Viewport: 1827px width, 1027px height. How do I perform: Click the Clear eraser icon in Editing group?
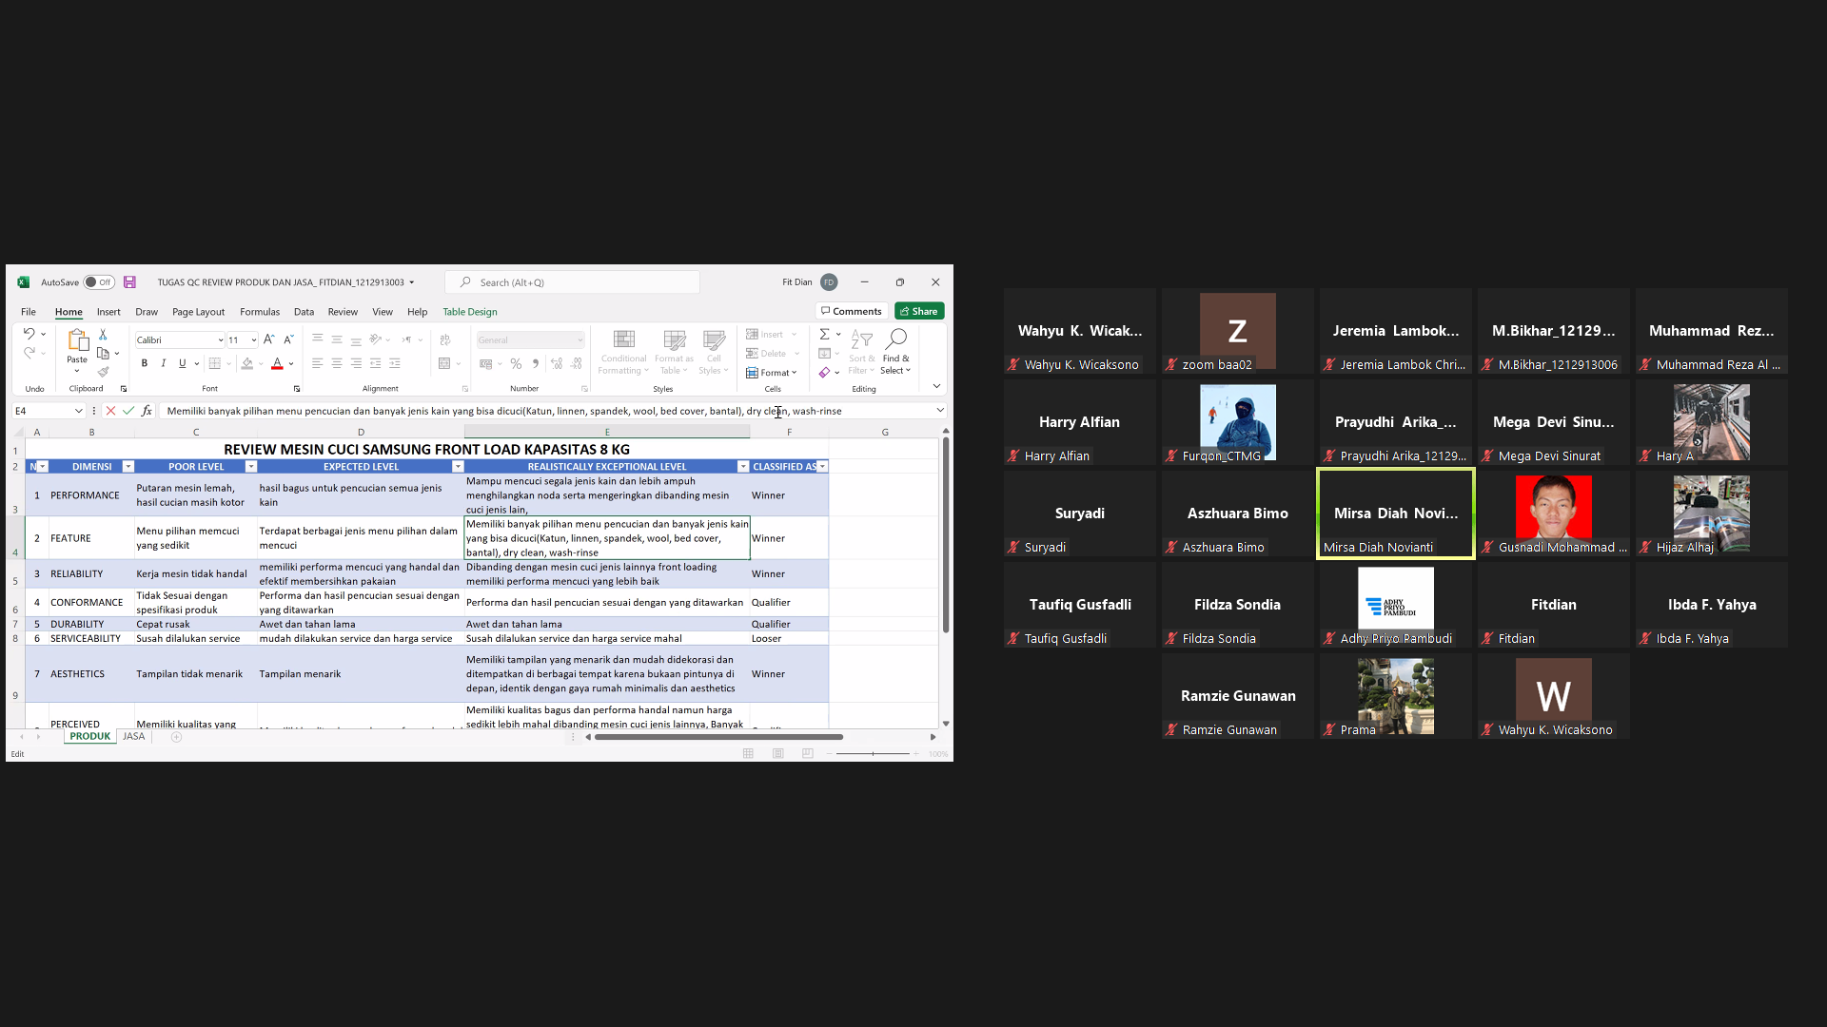825,372
